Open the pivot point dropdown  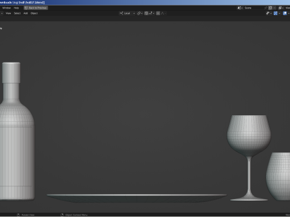coord(140,13)
